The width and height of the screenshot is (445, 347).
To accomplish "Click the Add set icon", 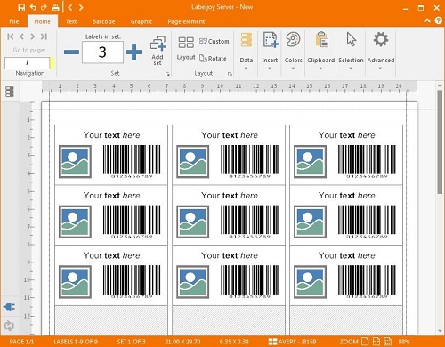I will pos(158,51).
